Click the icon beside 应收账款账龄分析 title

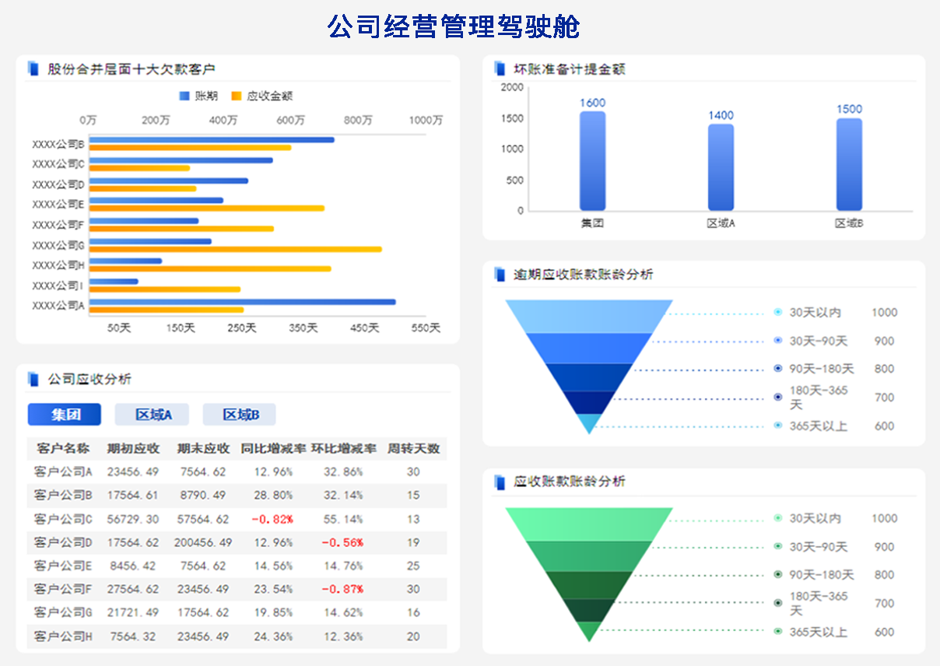500,482
